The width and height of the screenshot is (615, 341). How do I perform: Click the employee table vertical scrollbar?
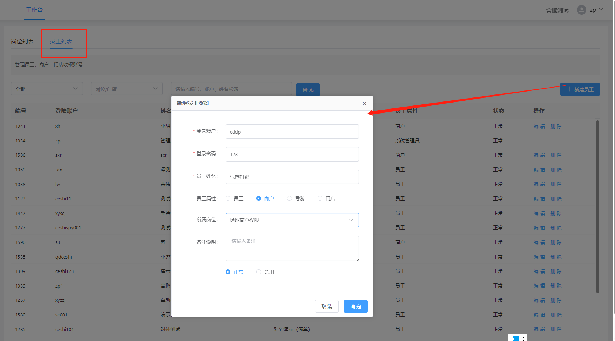[597, 205]
